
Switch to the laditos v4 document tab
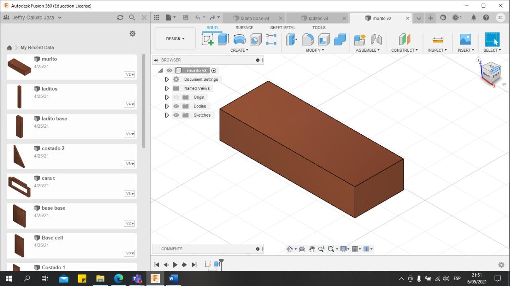pyautogui.click(x=318, y=18)
